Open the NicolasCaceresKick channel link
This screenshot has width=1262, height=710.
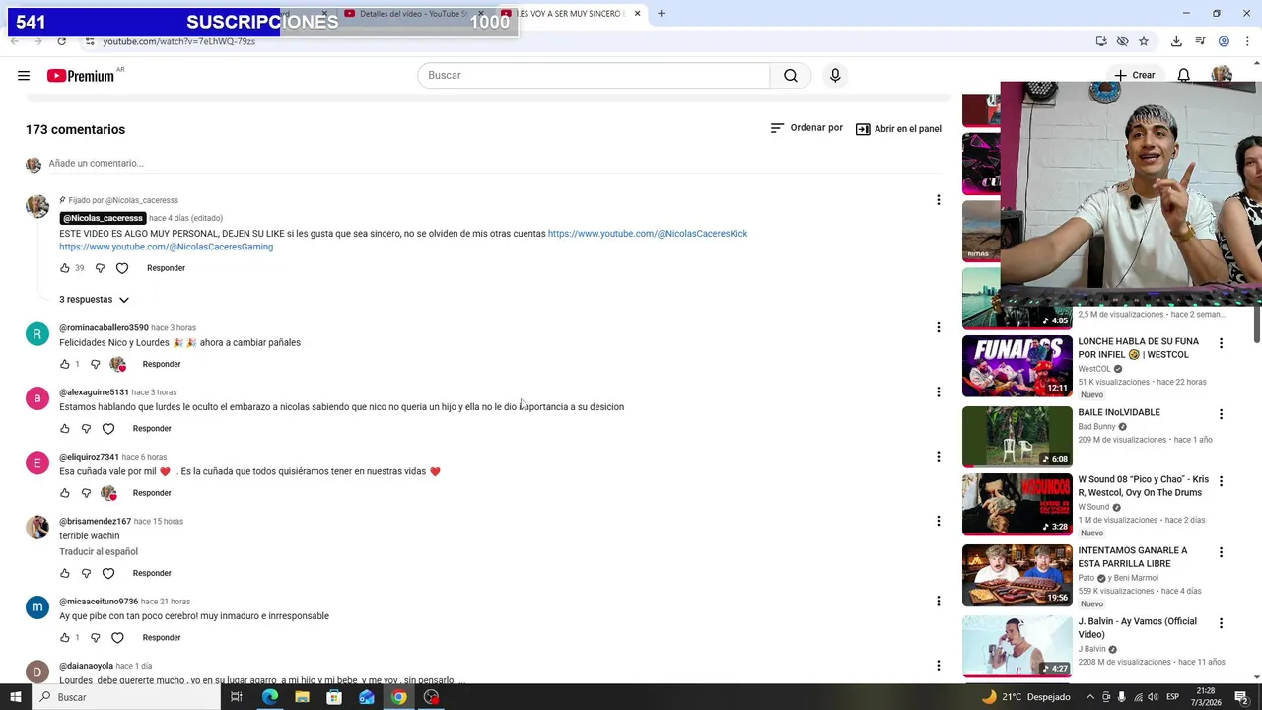pos(648,234)
